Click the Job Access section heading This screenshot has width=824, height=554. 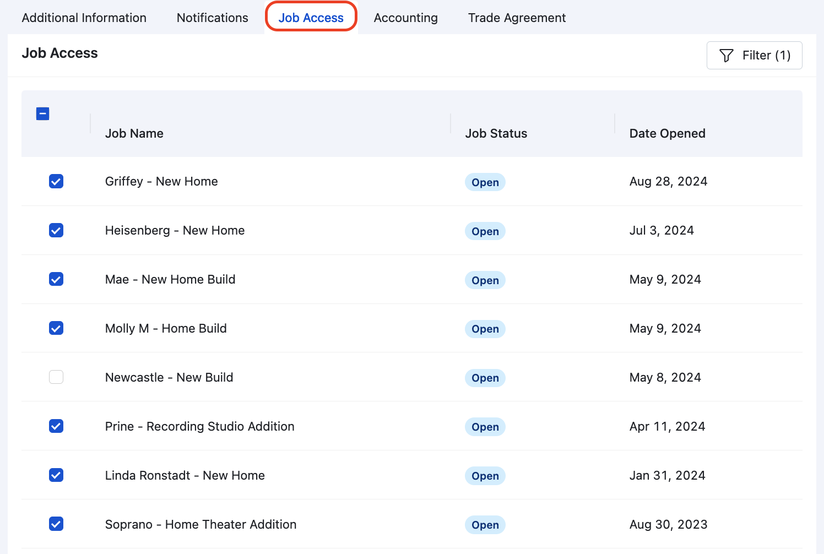pos(60,53)
